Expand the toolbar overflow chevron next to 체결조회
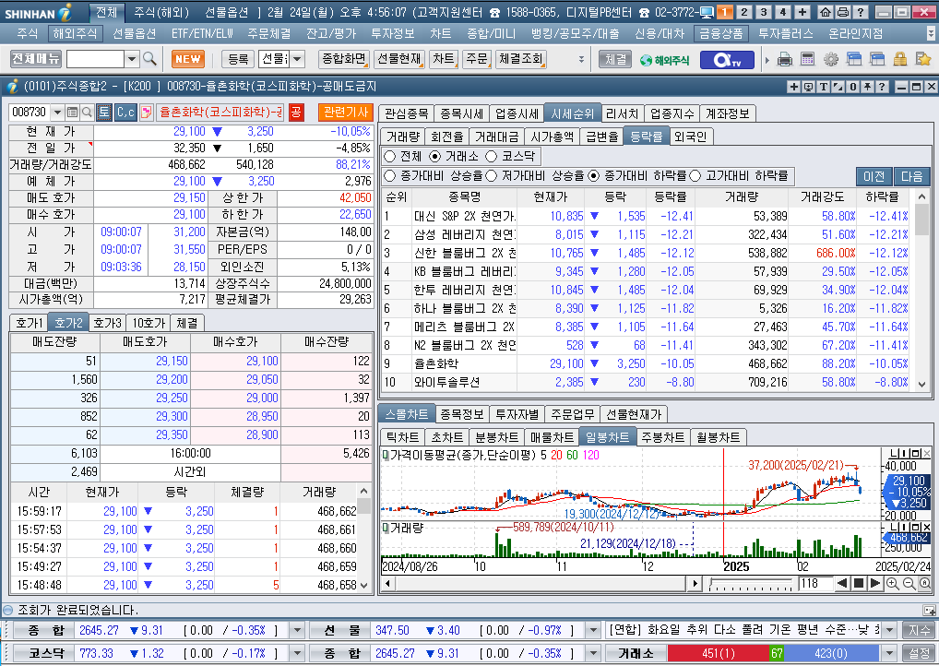The width and height of the screenshot is (939, 666). coord(581,59)
